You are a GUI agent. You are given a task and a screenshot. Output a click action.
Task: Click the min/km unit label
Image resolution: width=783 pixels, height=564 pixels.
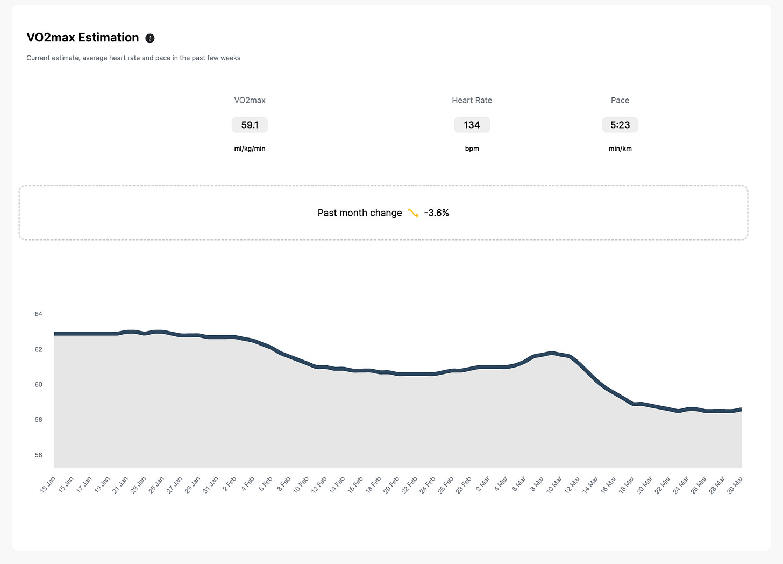pyautogui.click(x=620, y=149)
